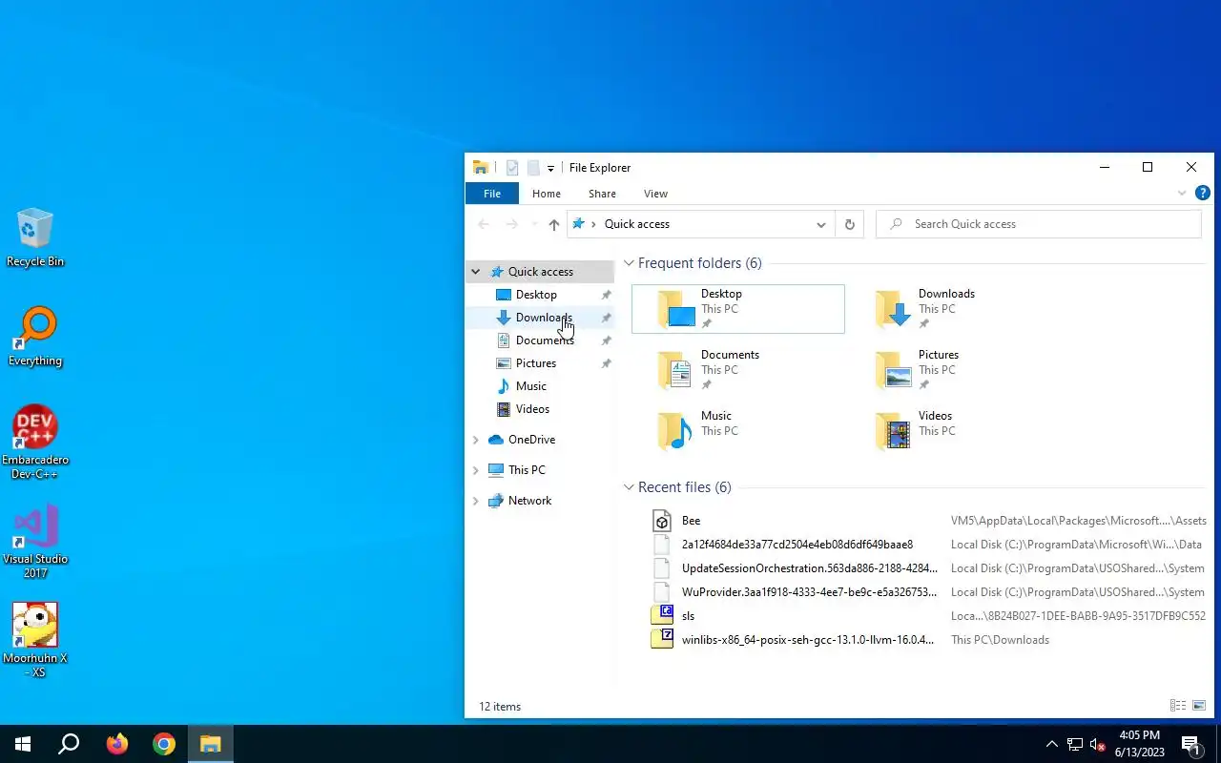Open Visual Studio 2017 desktop shortcut
The width and height of the screenshot is (1221, 763).
(35, 542)
